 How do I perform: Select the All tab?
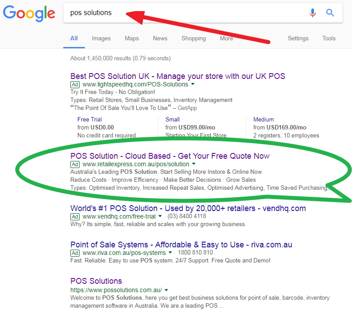click(x=74, y=39)
